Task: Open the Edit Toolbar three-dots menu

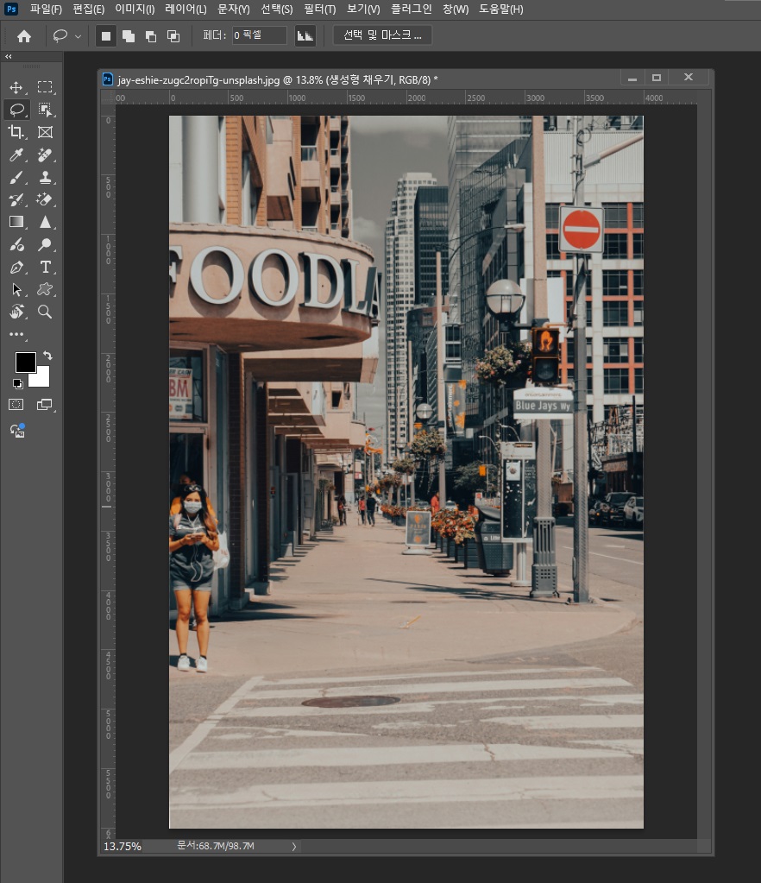Action: coord(16,335)
